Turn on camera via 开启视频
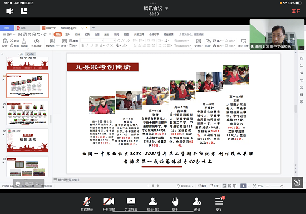This screenshot has height=214, width=306. click(109, 204)
